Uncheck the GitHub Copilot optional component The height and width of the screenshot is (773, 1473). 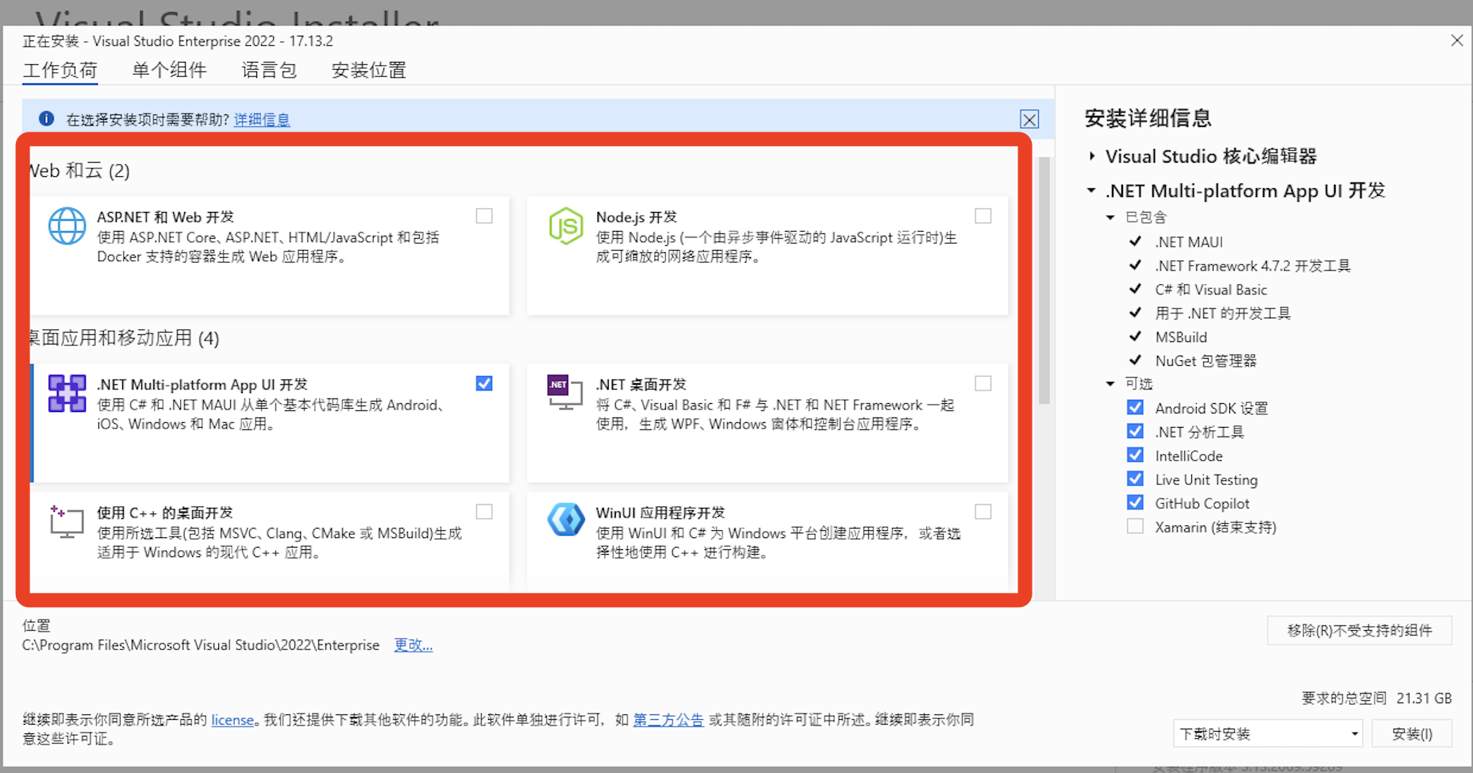(1135, 502)
